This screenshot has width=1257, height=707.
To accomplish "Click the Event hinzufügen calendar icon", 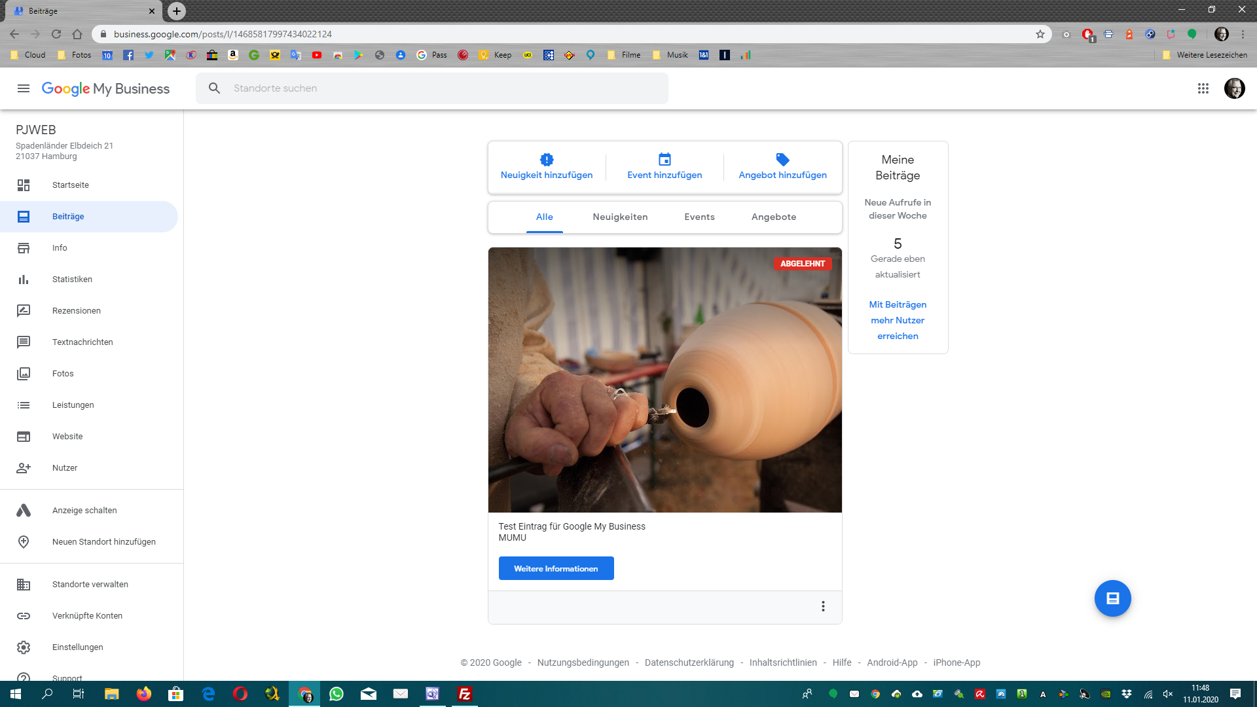I will pyautogui.click(x=665, y=159).
